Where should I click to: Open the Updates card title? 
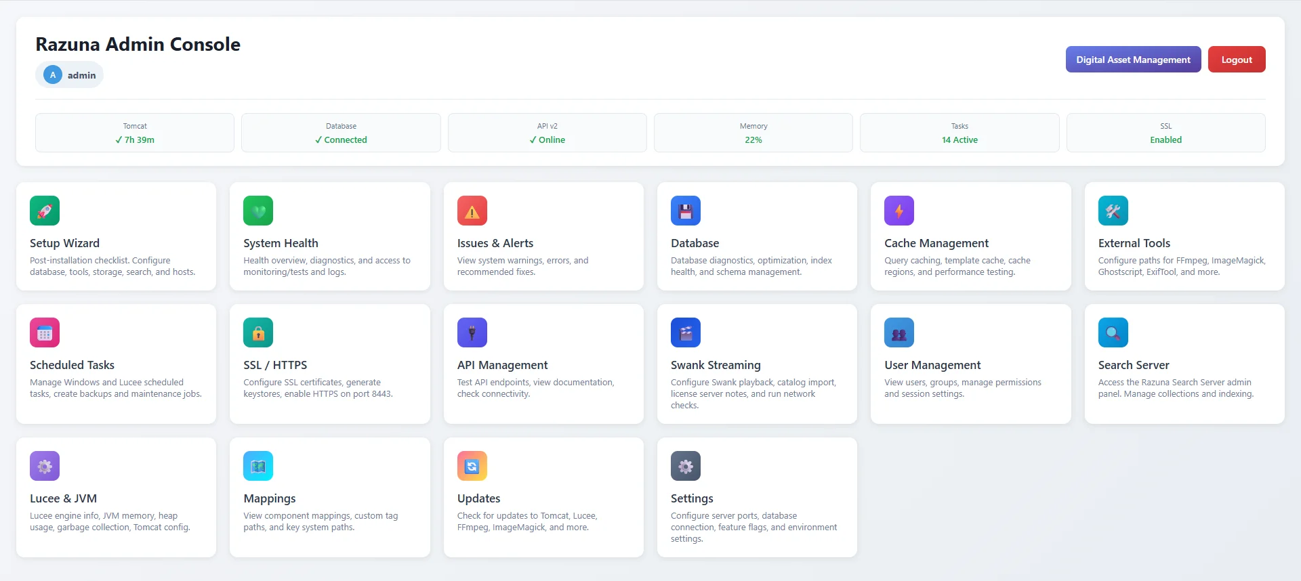pos(478,498)
